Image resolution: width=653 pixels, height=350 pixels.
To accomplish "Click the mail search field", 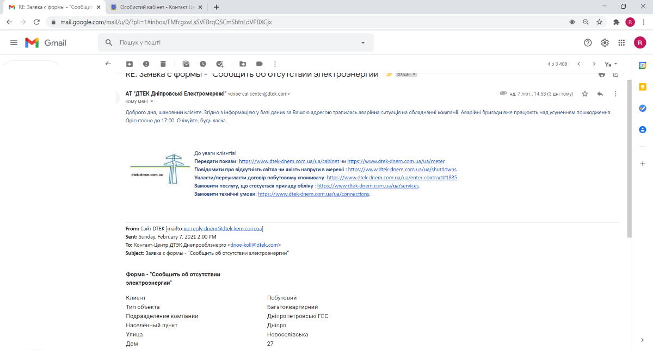I will pyautogui.click(x=237, y=42).
